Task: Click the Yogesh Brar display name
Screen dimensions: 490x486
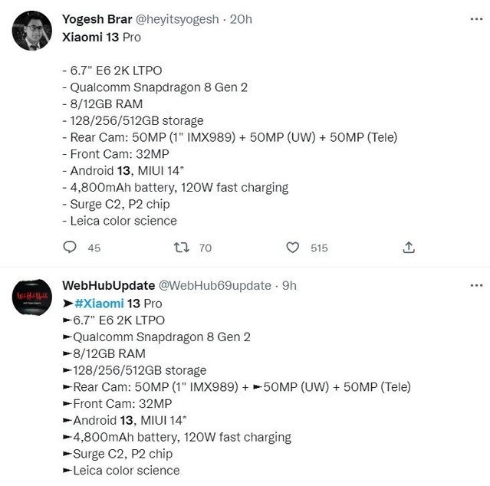Action: click(97, 19)
